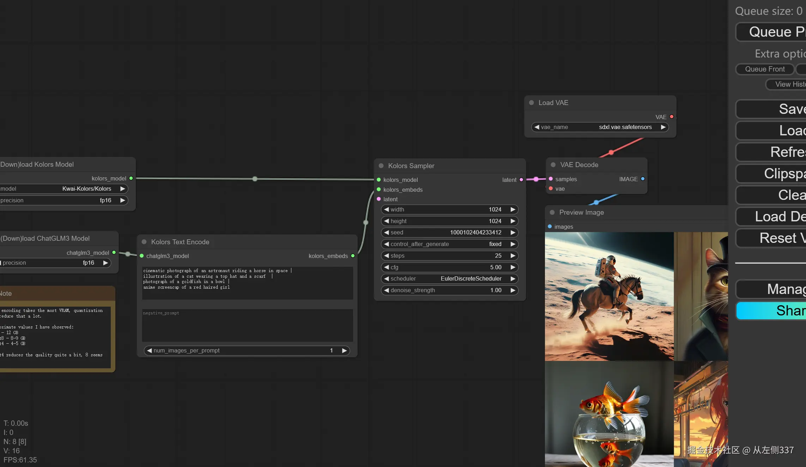This screenshot has width=806, height=467.
Task: Click the blue IMAGE output socket
Action: [x=643, y=179]
